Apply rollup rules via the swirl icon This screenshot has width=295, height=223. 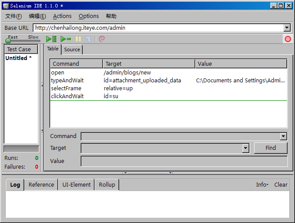point(102,39)
